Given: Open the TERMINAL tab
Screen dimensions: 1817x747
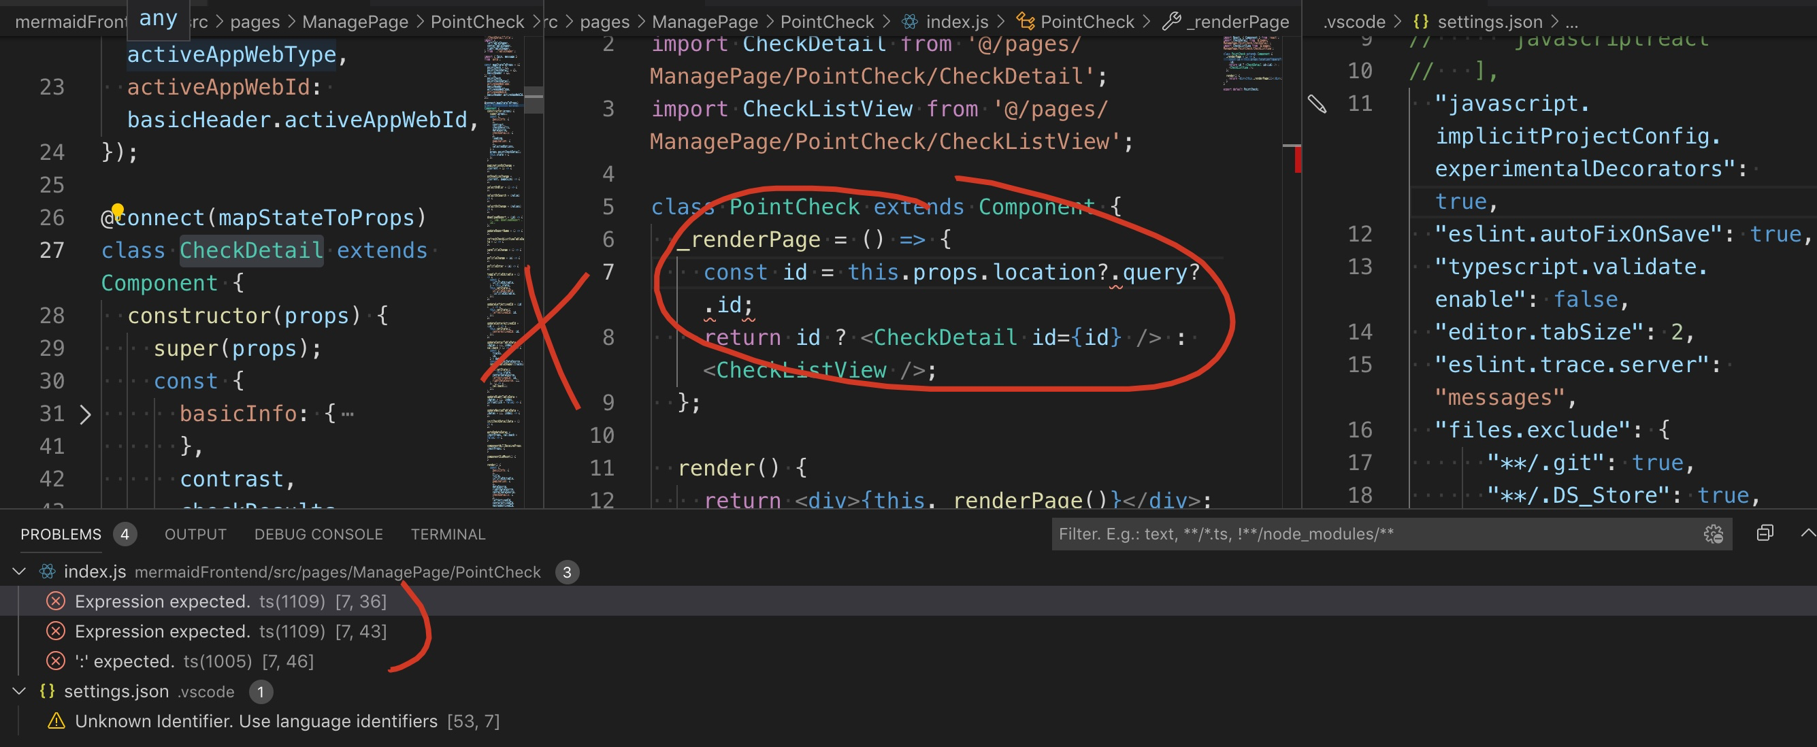Looking at the screenshot, I should [448, 534].
